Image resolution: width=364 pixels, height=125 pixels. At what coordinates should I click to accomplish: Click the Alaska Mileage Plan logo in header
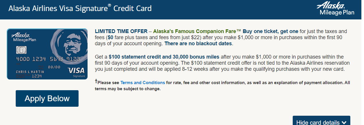tap(337, 8)
